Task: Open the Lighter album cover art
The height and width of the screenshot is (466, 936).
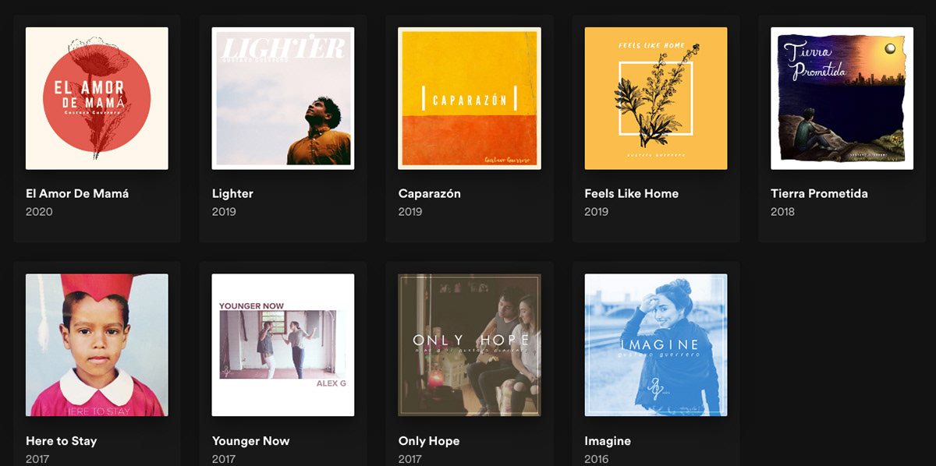Action: (283, 98)
